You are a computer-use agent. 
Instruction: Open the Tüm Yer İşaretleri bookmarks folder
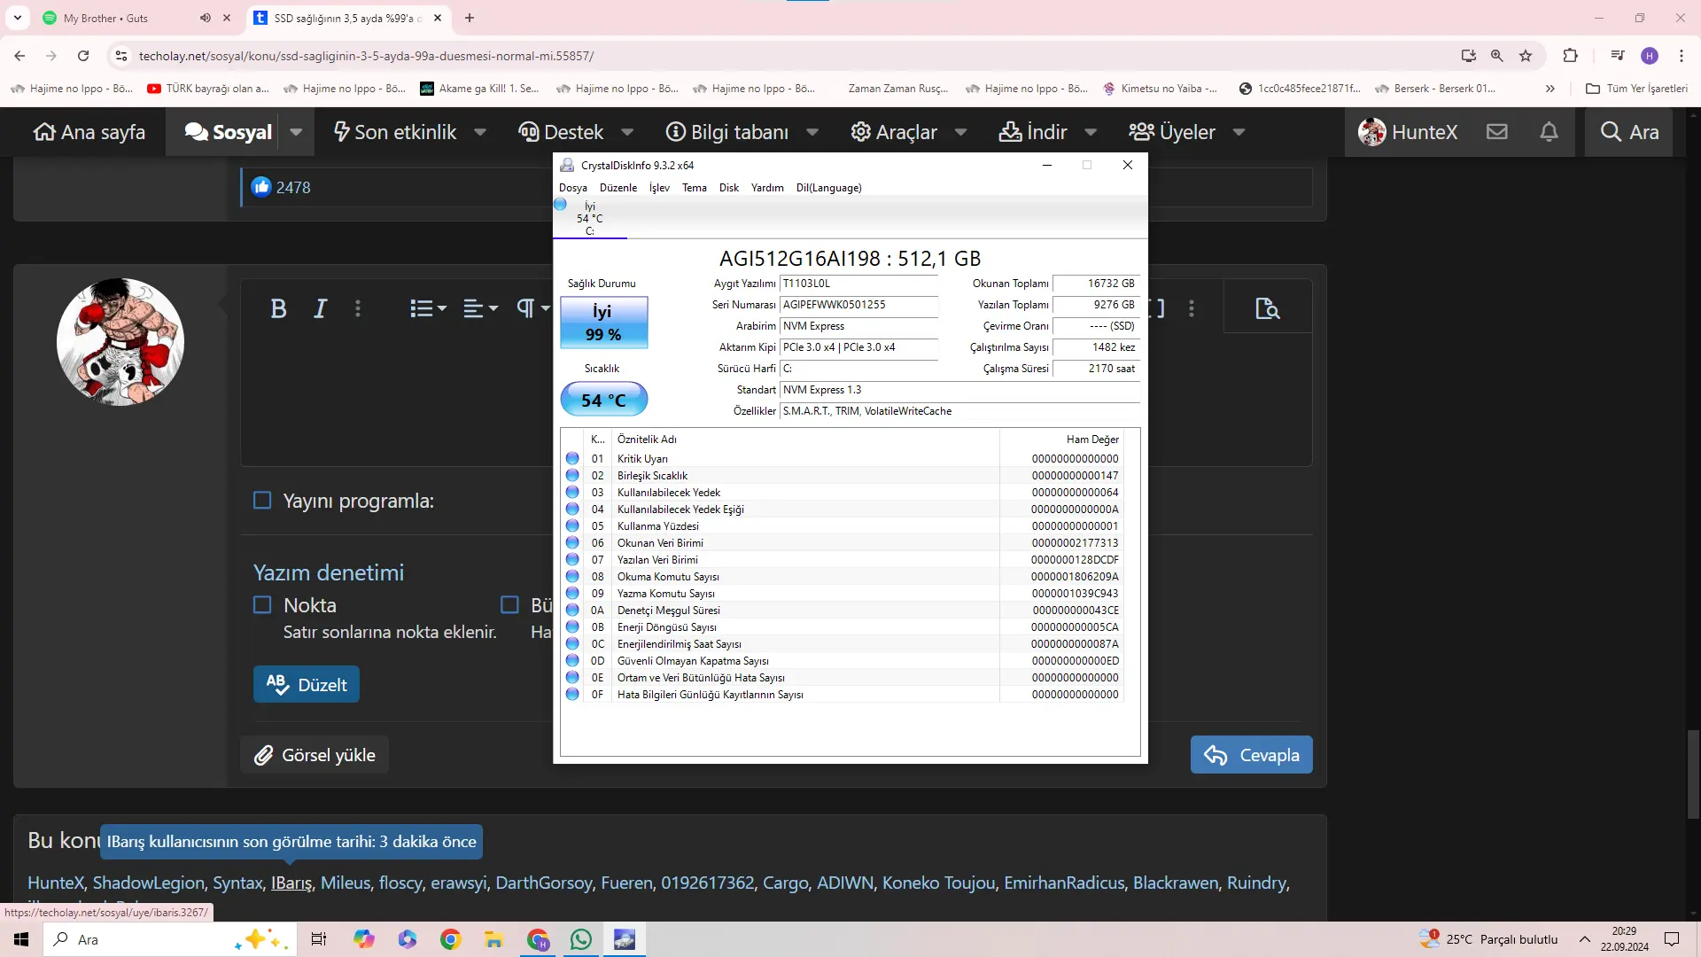click(1637, 89)
